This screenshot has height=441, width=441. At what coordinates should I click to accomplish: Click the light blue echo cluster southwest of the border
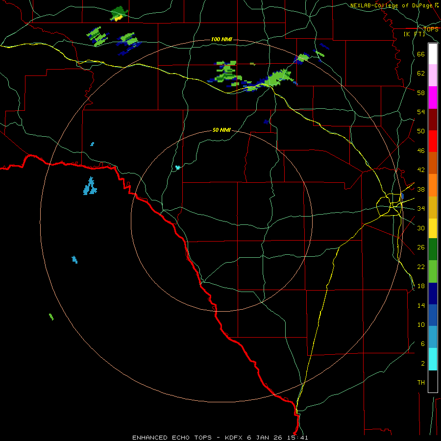point(90,186)
